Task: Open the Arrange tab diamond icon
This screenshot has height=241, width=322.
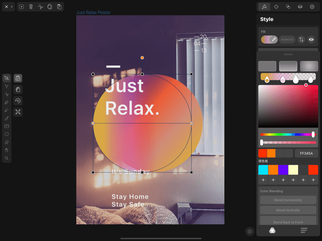Action: [x=276, y=7]
